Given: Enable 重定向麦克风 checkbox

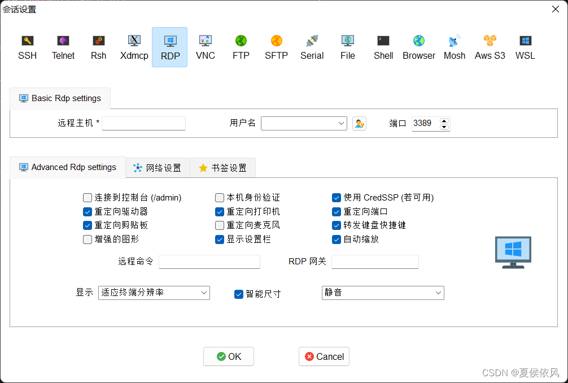Looking at the screenshot, I should (x=220, y=225).
